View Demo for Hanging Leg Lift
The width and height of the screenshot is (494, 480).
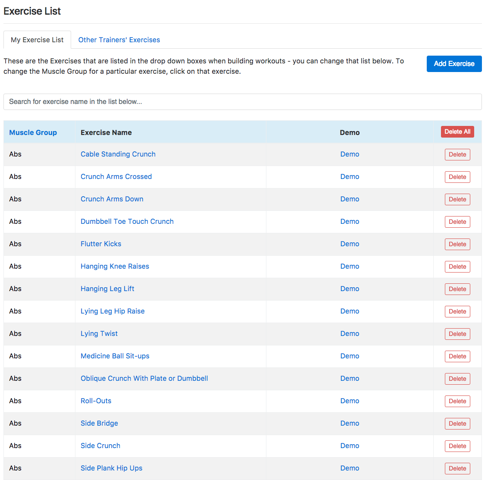pyautogui.click(x=350, y=289)
